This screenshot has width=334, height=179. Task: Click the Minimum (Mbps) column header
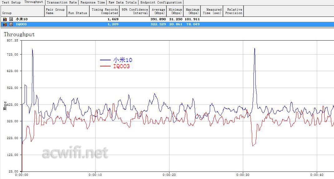175,11
